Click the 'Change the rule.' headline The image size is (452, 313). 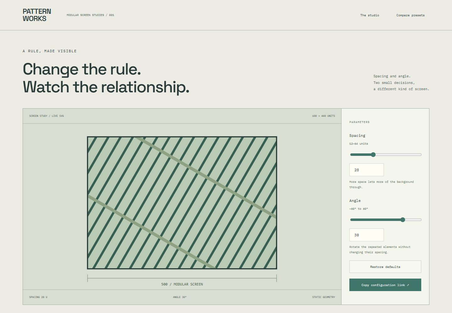[x=82, y=69]
